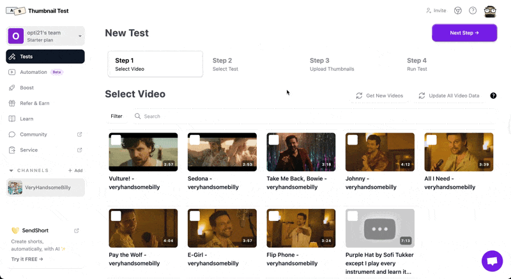Viewport: 511px width, 279px height.
Task: Click Update All Video Data button
Action: point(449,96)
